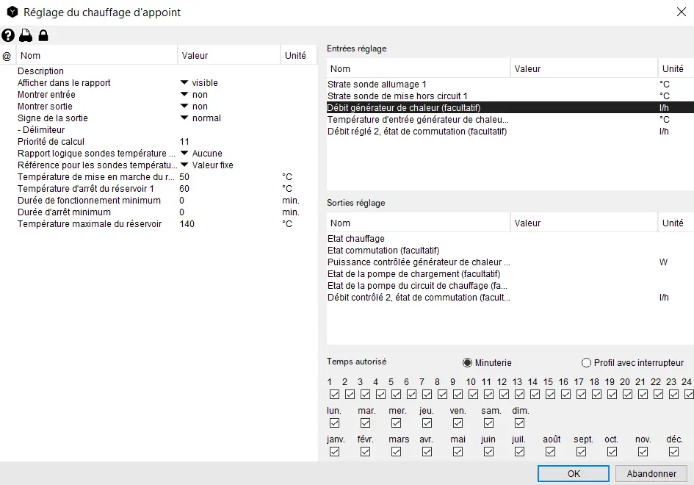Click the @ column header icon
The width and height of the screenshot is (694, 485).
click(7, 56)
